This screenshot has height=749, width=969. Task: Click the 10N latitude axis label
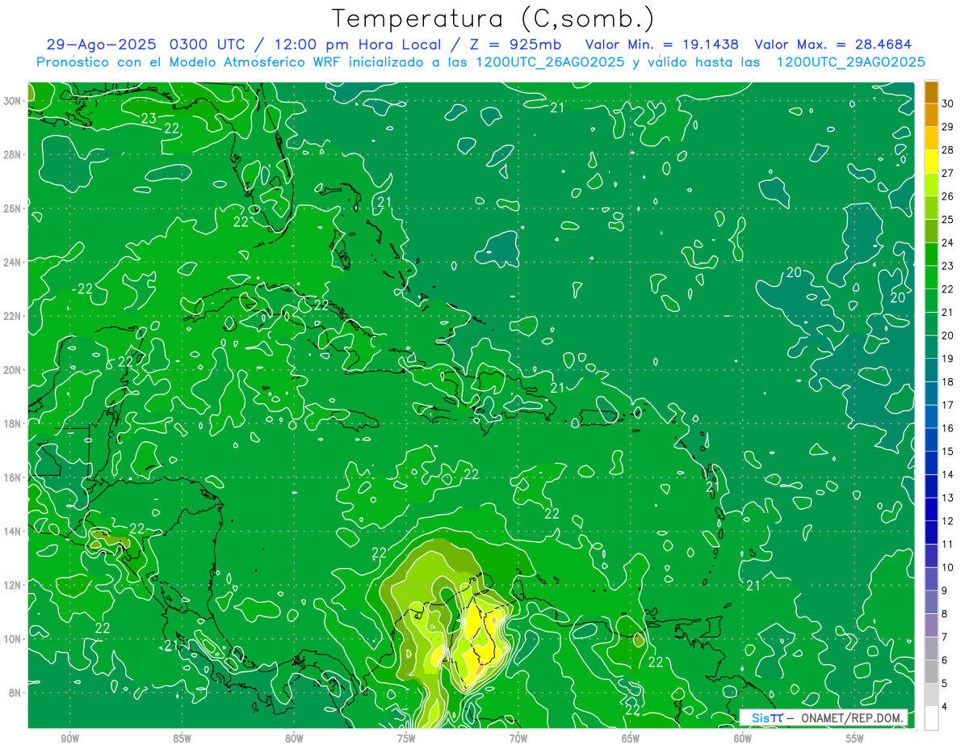[x=13, y=638]
